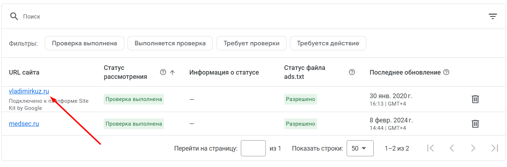Viewport: 507px width, 167px height.
Task: Click help icon next to Последнее обновление
Action: pos(446,72)
